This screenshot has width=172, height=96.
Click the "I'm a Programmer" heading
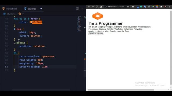click(x=106, y=23)
